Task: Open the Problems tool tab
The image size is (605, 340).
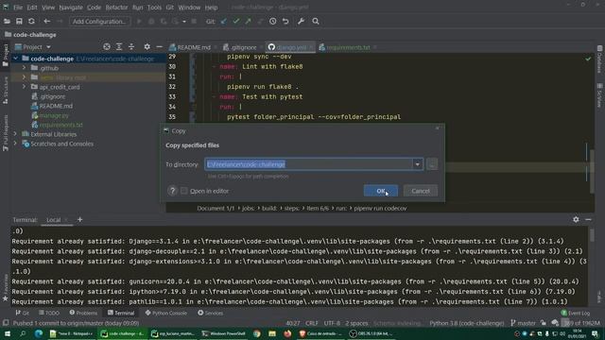Action: pyautogui.click(x=83, y=313)
